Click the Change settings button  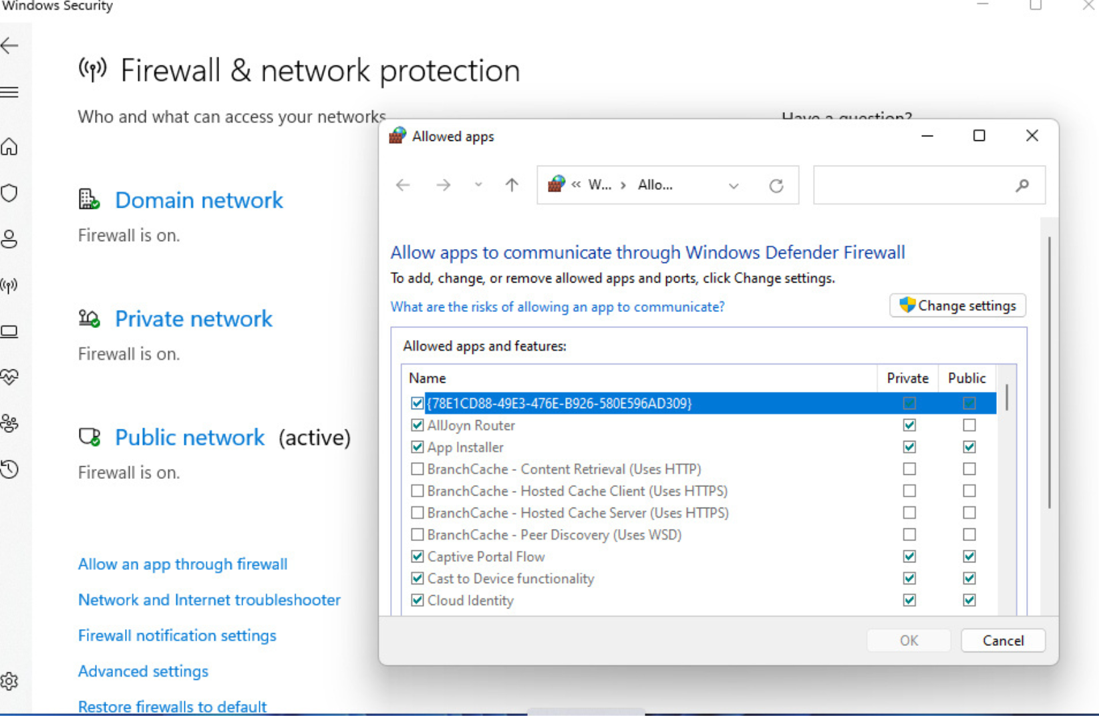tap(957, 305)
